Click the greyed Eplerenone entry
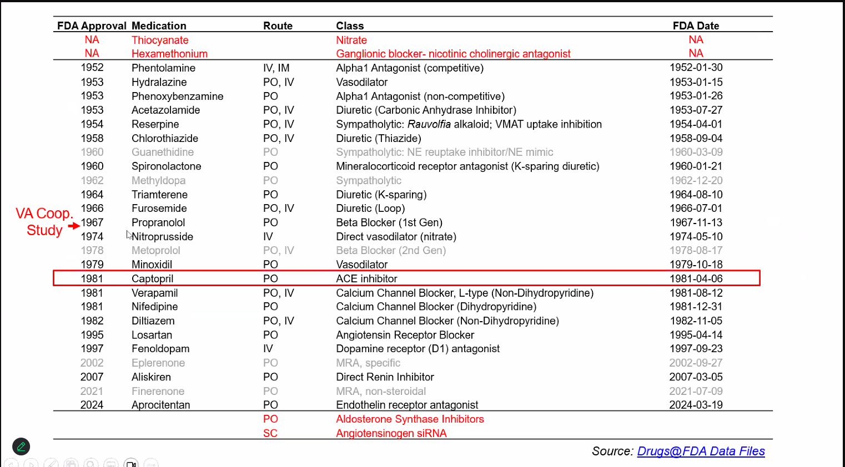Image resolution: width=845 pixels, height=467 pixels. click(158, 363)
